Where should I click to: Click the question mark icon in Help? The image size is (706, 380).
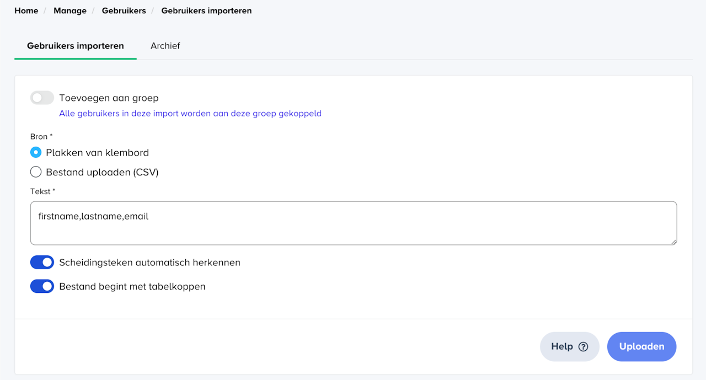click(x=583, y=347)
